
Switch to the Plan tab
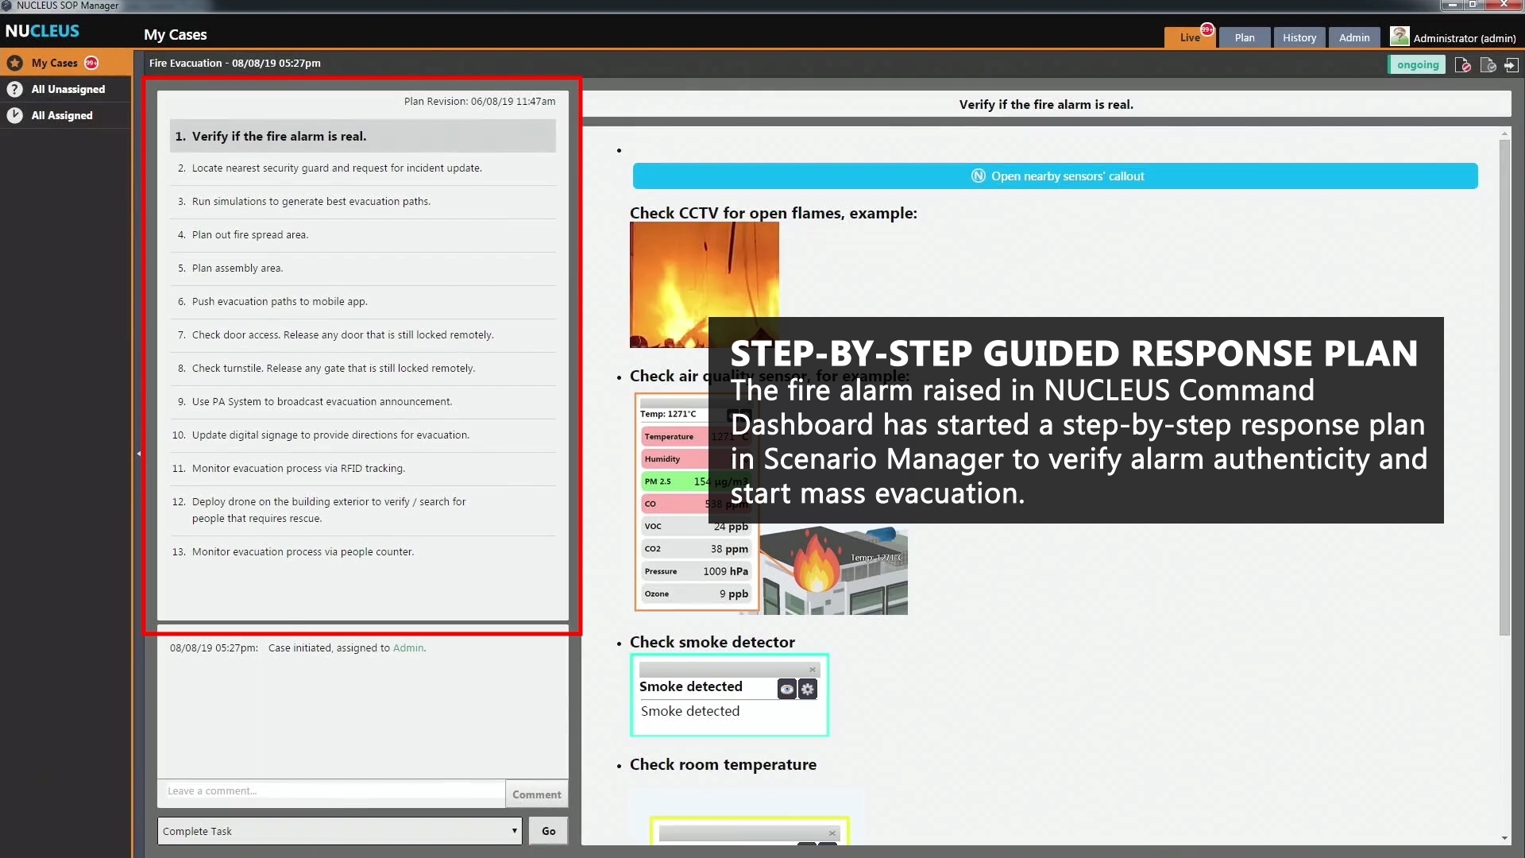(x=1245, y=37)
